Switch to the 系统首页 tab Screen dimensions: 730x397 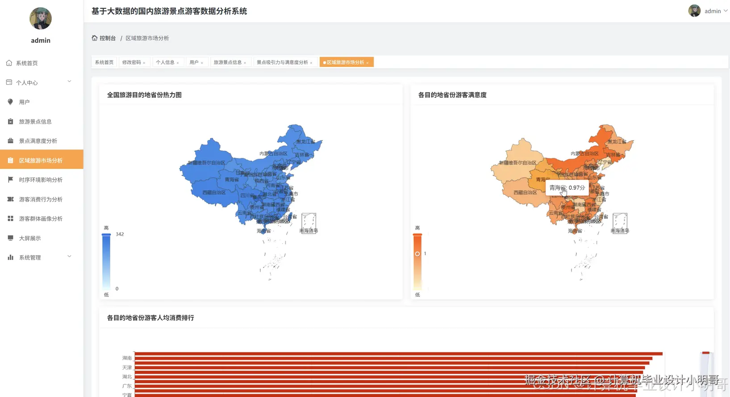104,62
